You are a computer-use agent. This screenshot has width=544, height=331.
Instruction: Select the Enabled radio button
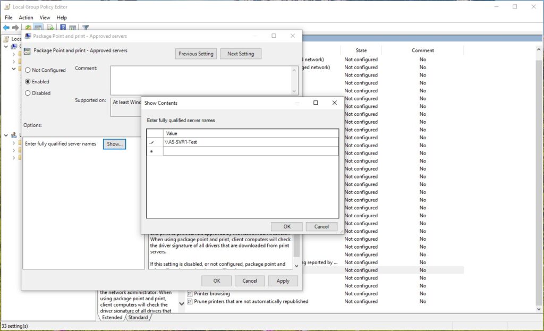pyautogui.click(x=28, y=82)
